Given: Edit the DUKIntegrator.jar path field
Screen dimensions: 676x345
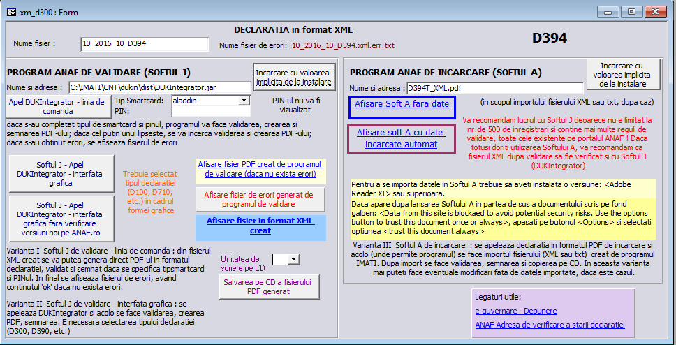Looking at the screenshot, I should point(160,87).
